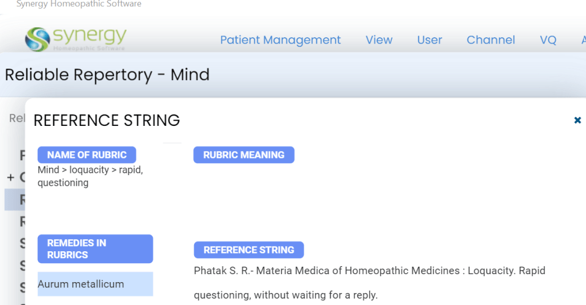The height and width of the screenshot is (305, 586).
Task: Click the partially hidden menu after VQ
Action: (583, 40)
